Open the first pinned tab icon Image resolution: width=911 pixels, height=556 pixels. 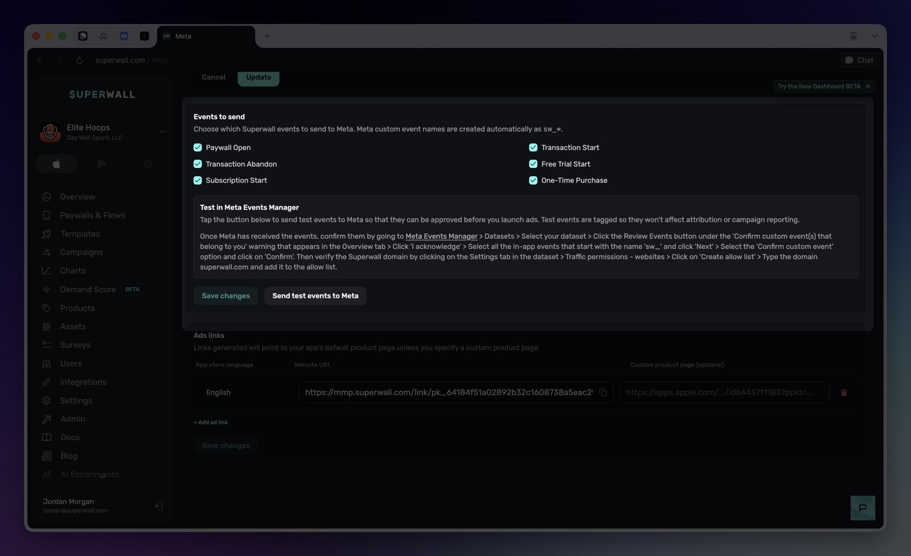pos(83,36)
